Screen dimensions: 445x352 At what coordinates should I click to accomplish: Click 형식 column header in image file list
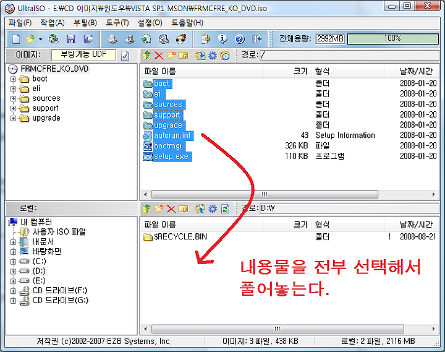[x=348, y=71]
